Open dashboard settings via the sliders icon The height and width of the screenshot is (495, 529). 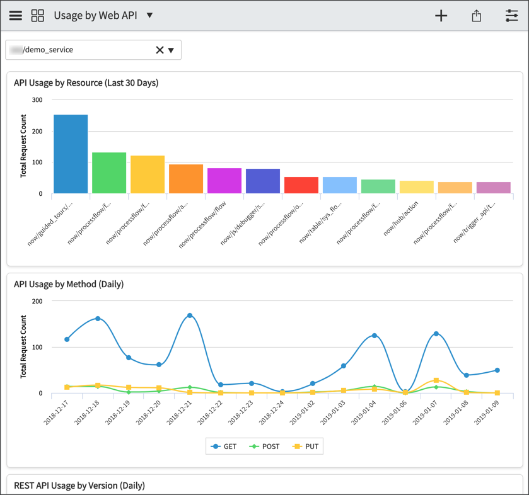point(512,15)
